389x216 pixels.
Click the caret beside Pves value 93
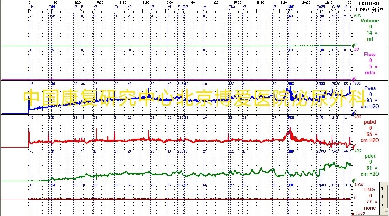click(376, 100)
